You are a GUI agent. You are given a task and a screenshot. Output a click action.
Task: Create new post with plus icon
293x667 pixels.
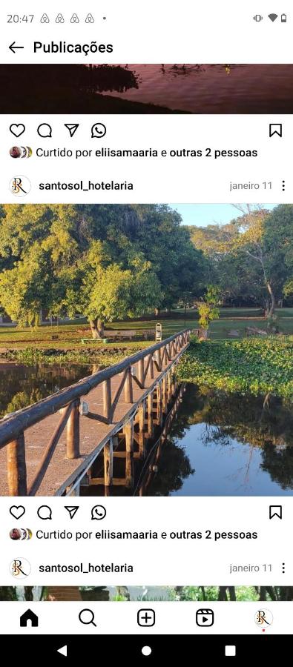(146, 617)
